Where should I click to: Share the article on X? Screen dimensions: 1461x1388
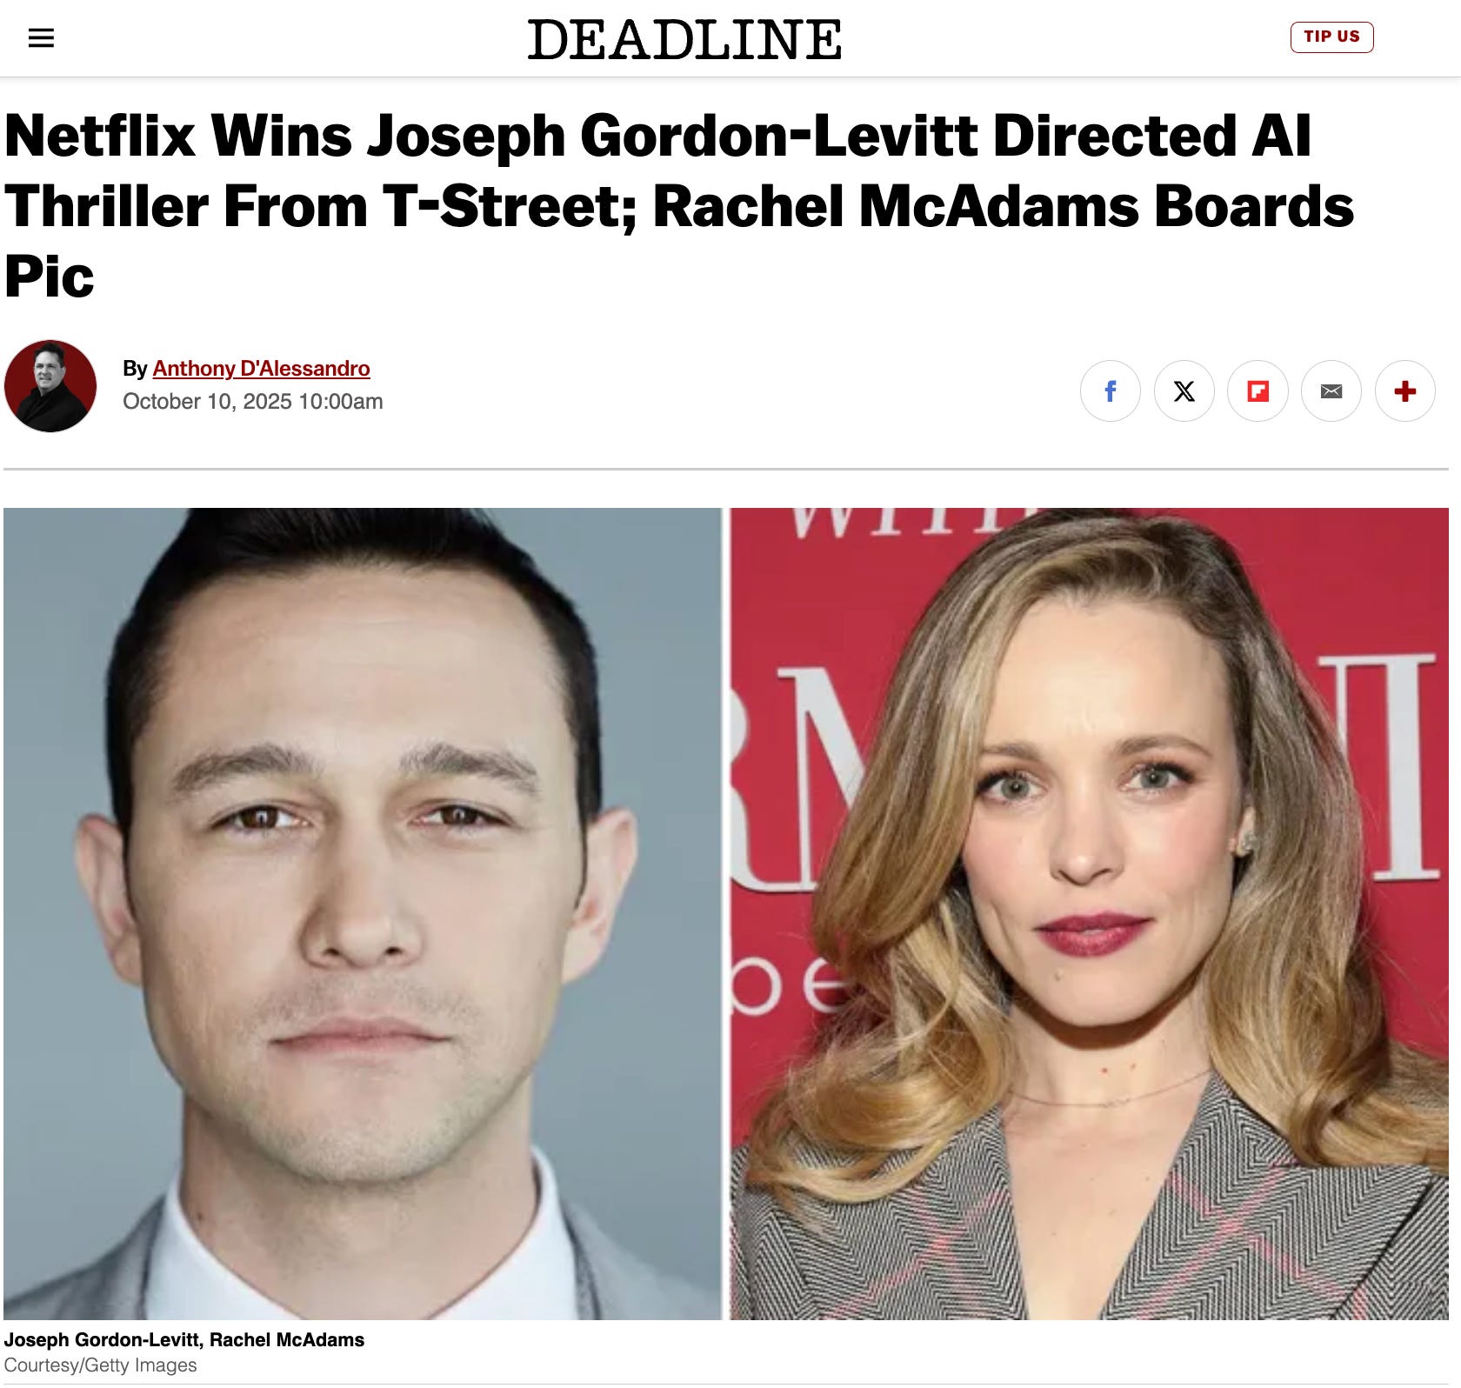point(1184,391)
